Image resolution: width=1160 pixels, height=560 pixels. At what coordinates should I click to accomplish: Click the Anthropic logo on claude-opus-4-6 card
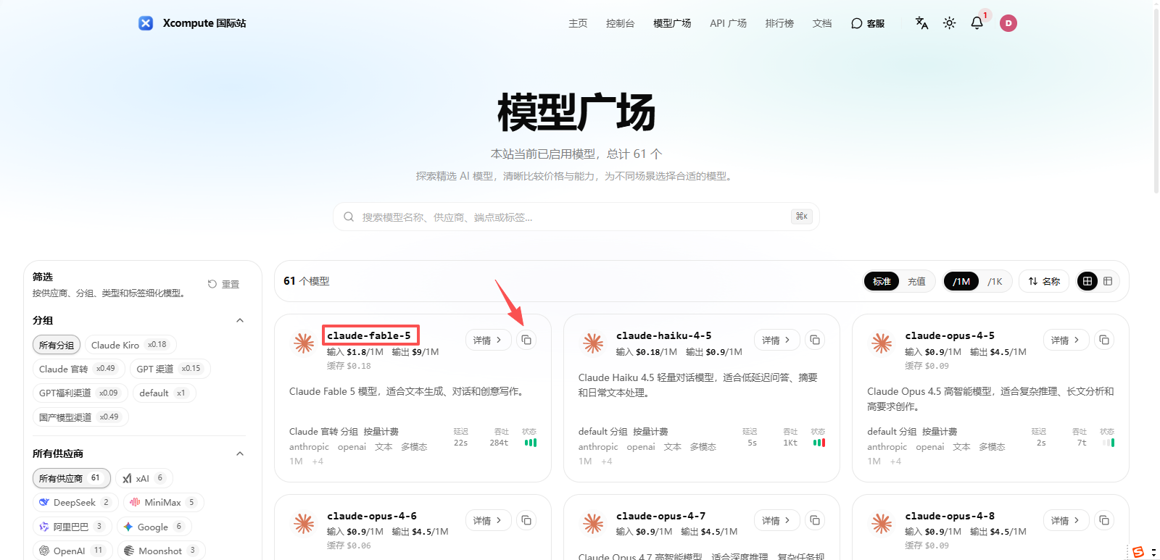[x=304, y=523]
